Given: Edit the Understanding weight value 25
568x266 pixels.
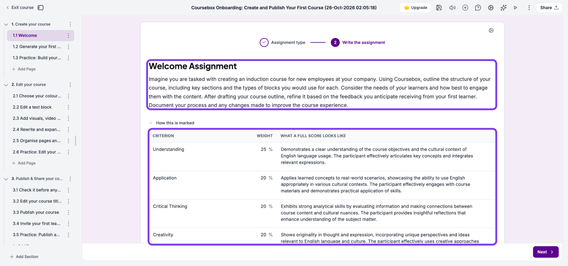Looking at the screenshot, I should (x=263, y=149).
